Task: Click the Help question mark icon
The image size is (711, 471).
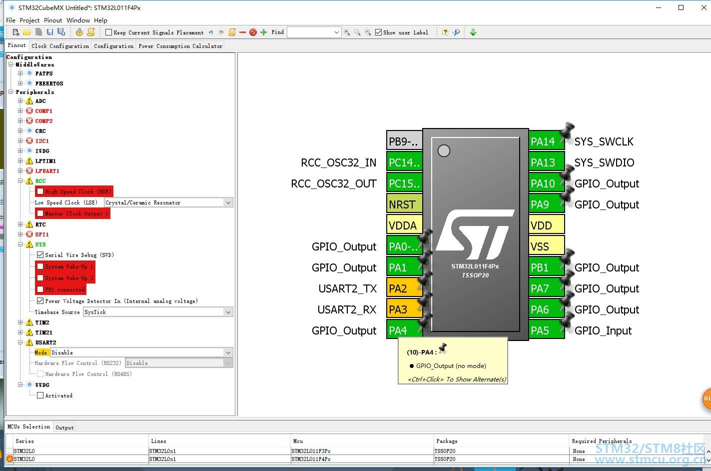Action: pos(445,32)
